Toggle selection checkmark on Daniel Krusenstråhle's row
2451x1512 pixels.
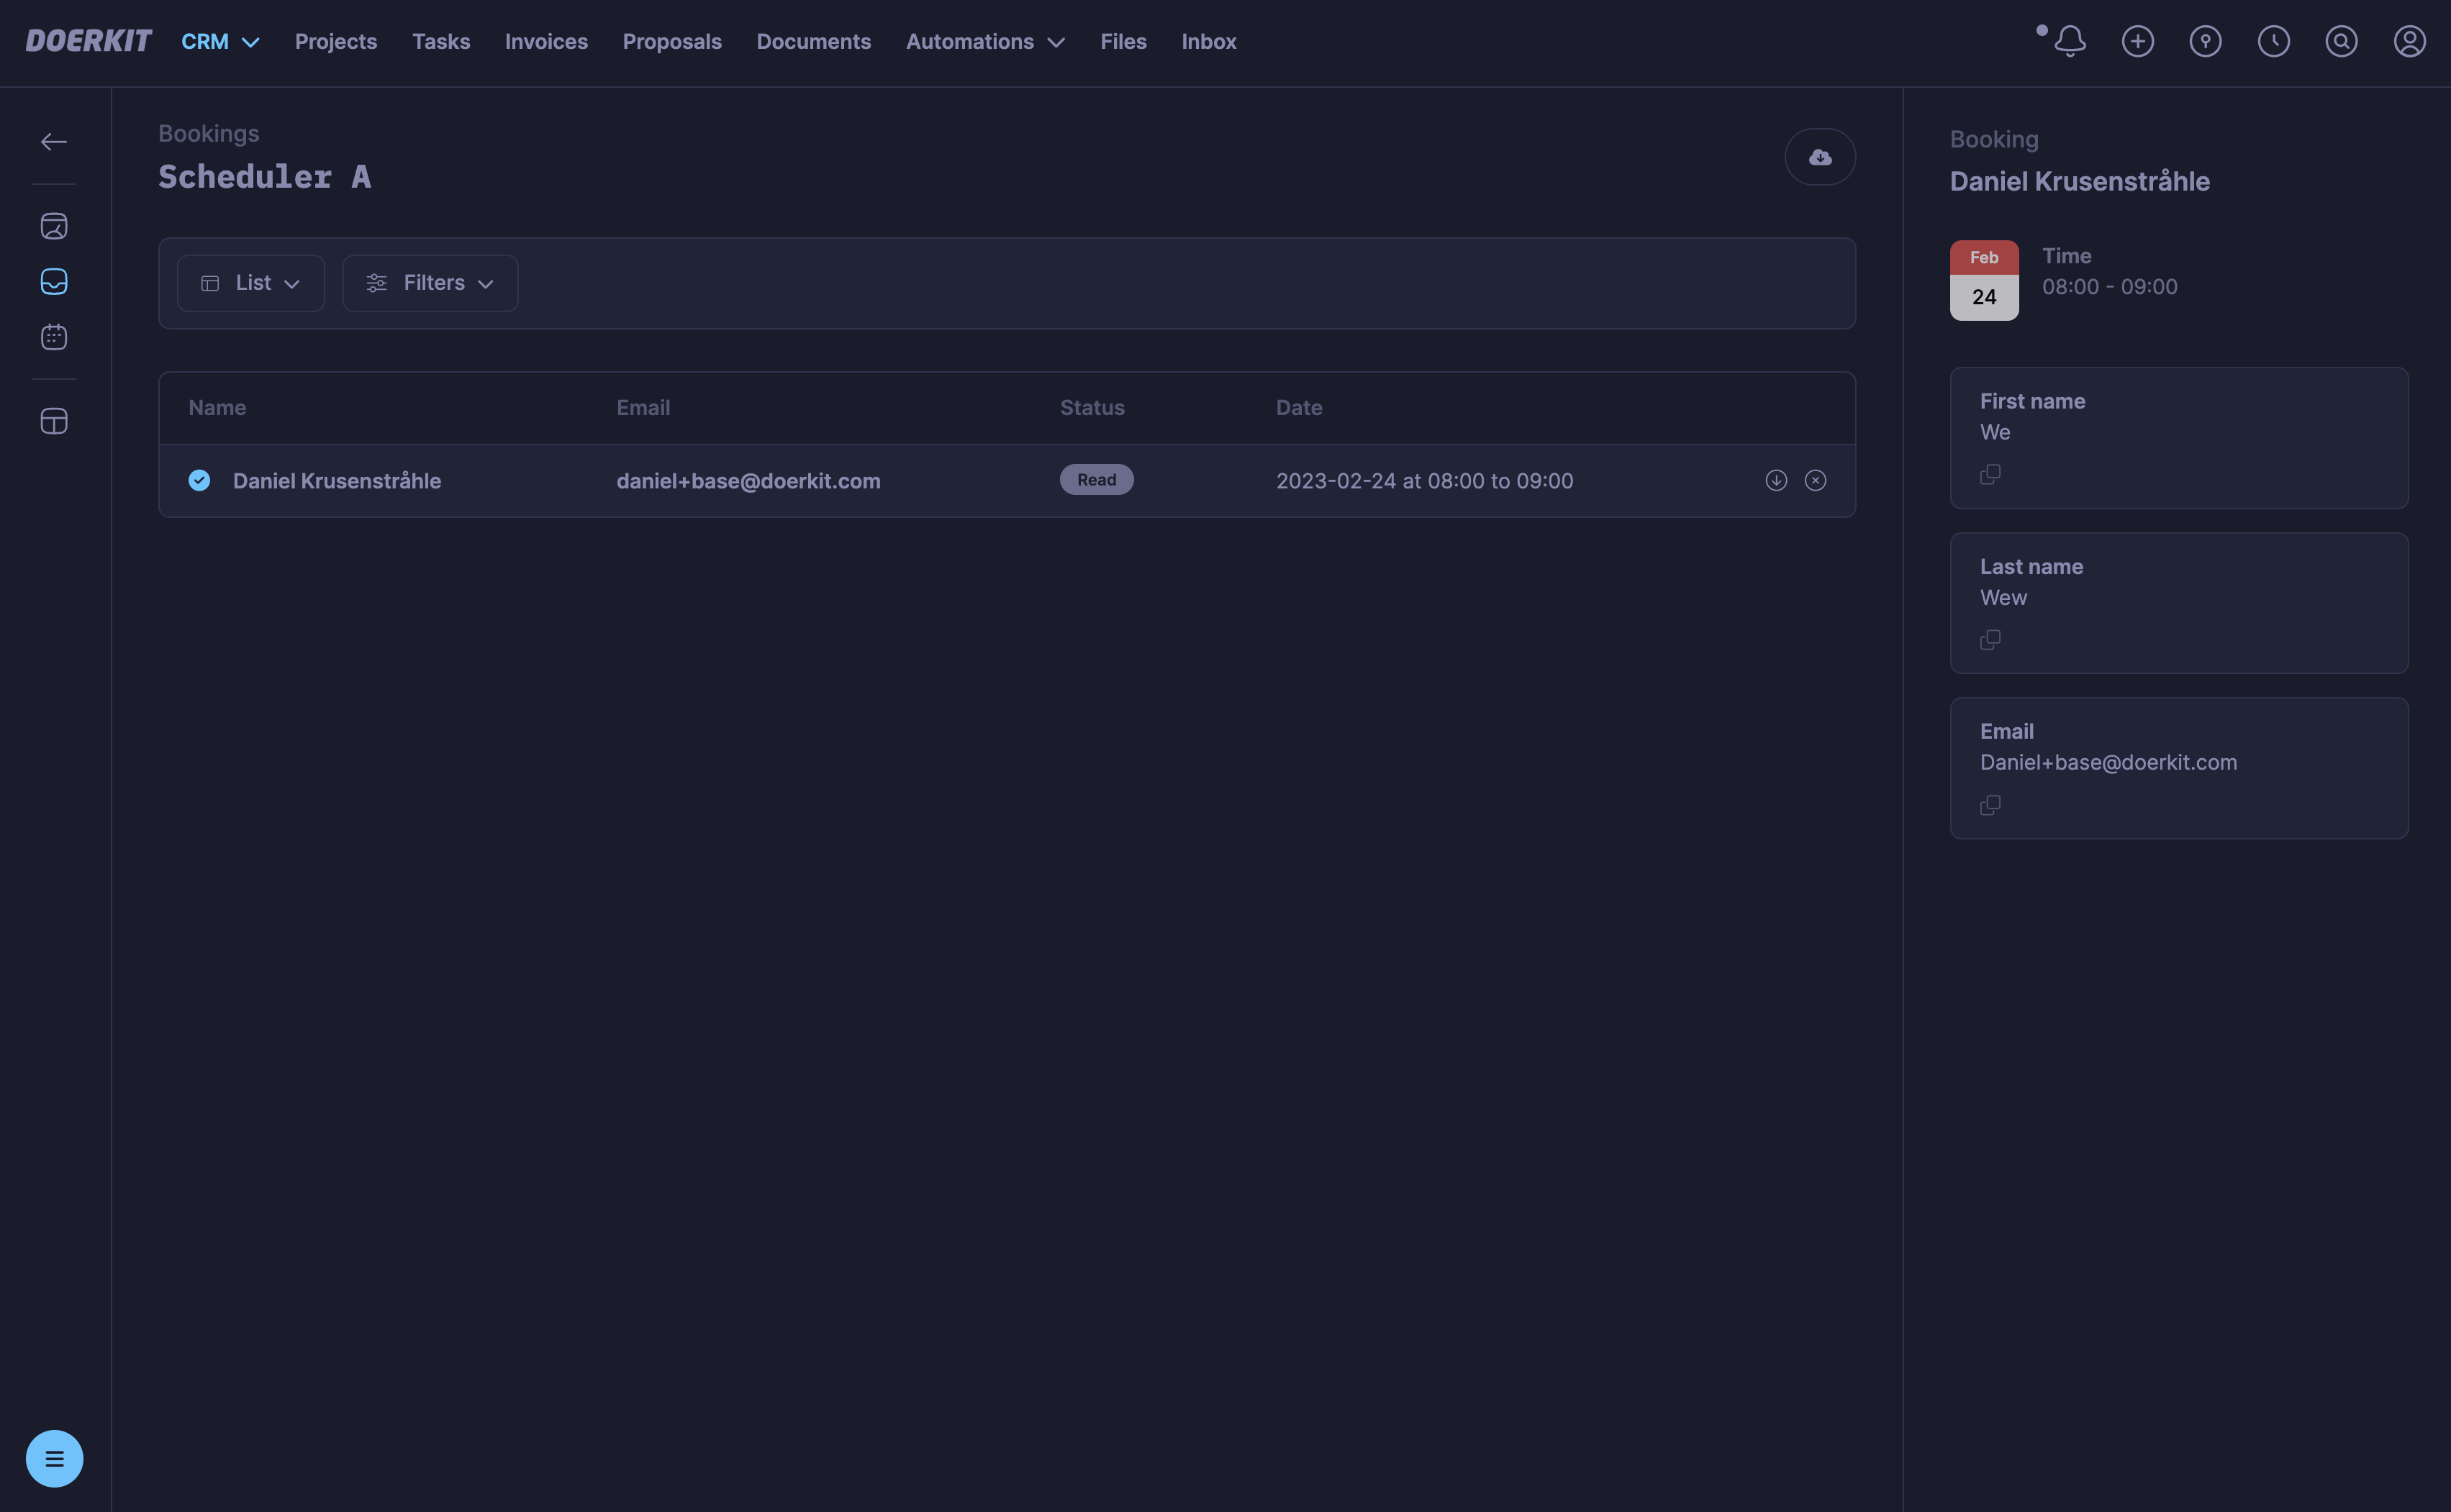pos(199,480)
